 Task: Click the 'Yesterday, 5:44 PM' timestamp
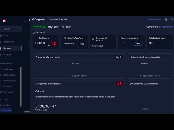pos(57,19)
